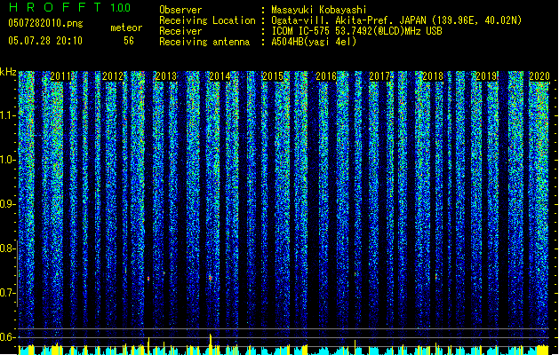Click the date stamp 05.07.28 20:10
The image size is (559, 355).
(45, 41)
